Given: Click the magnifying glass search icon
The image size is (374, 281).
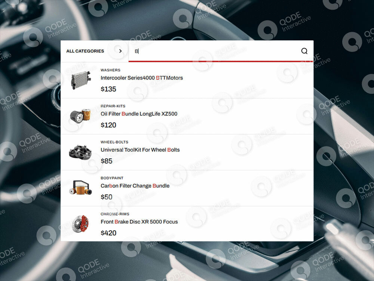Looking at the screenshot, I should pyautogui.click(x=304, y=51).
